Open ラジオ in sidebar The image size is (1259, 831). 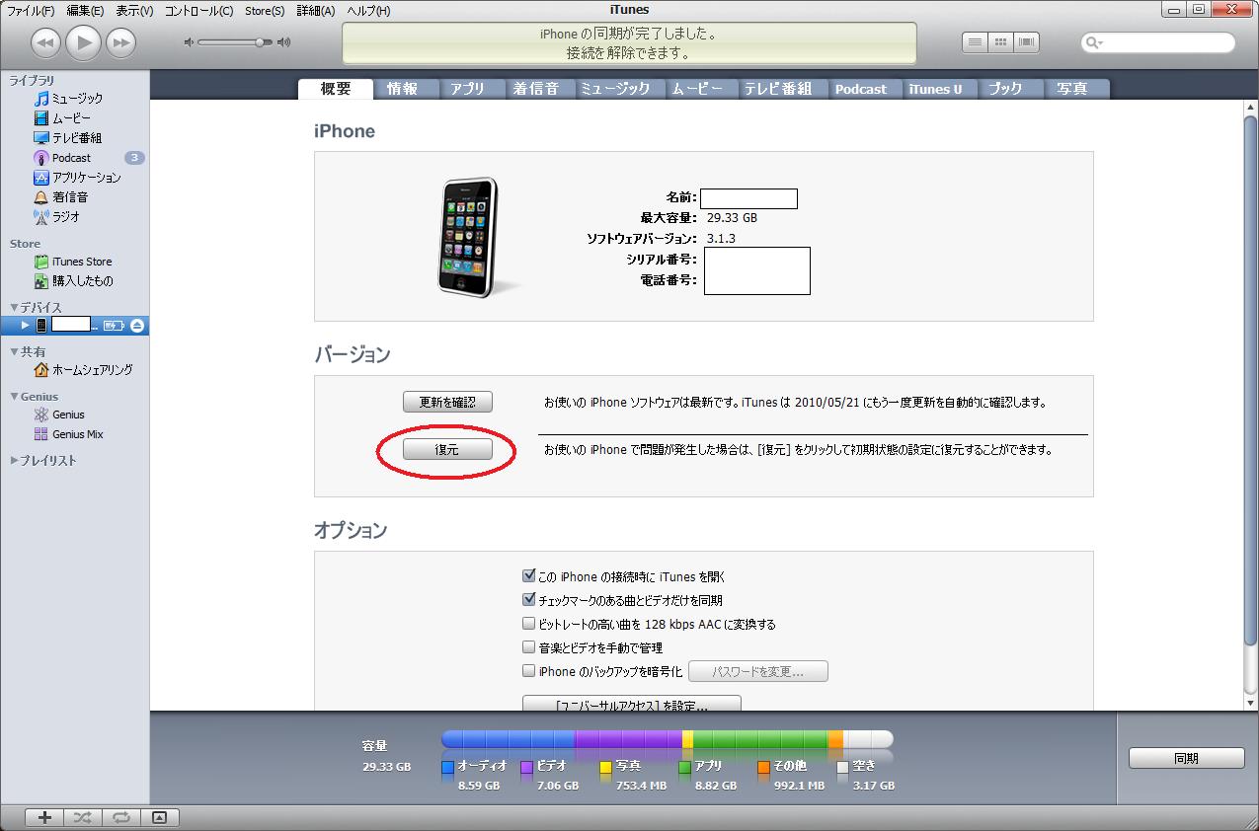(x=57, y=217)
